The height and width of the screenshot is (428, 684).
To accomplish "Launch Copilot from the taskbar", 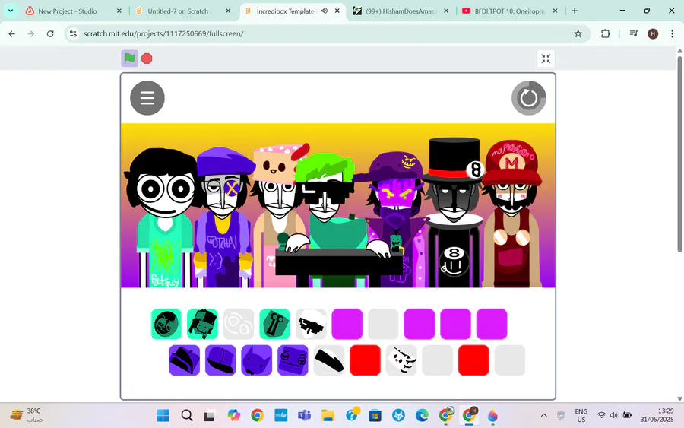I will 234,415.
